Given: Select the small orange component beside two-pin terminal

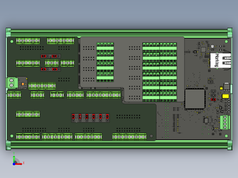Looking at the screenshot, I should 23,84.
